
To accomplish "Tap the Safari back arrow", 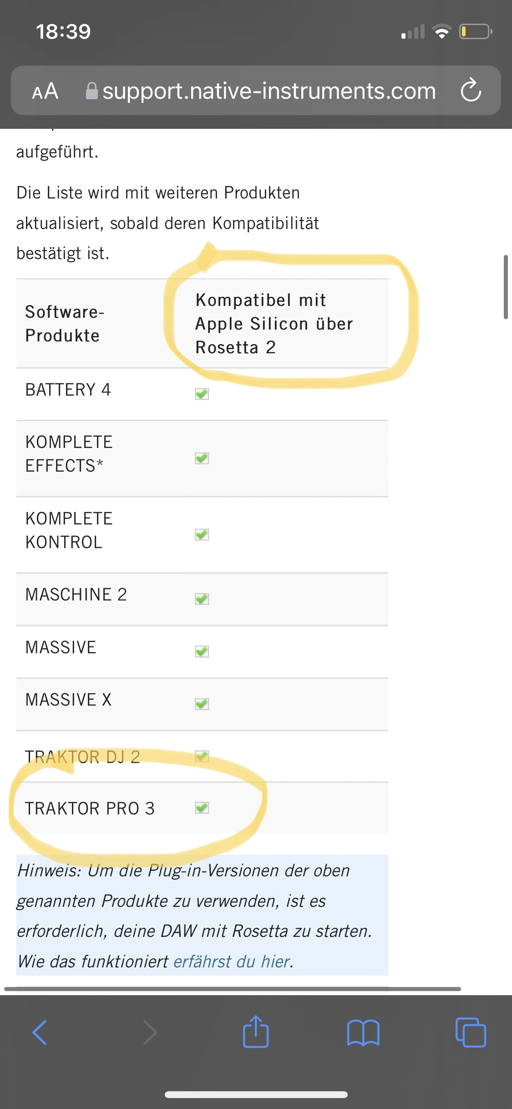I will (40, 1032).
